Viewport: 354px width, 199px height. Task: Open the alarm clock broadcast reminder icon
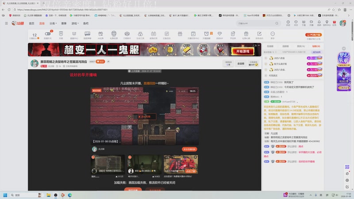click(206, 34)
